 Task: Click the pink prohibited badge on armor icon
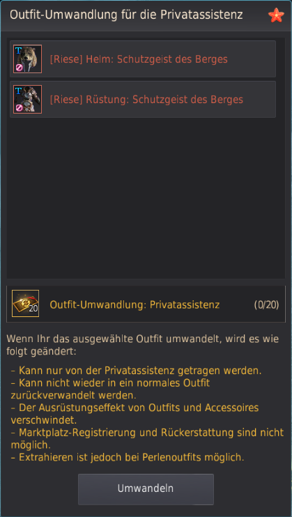click(x=19, y=109)
